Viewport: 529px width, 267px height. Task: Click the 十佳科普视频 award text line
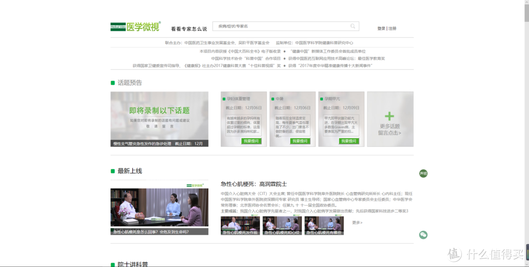(x=207, y=66)
